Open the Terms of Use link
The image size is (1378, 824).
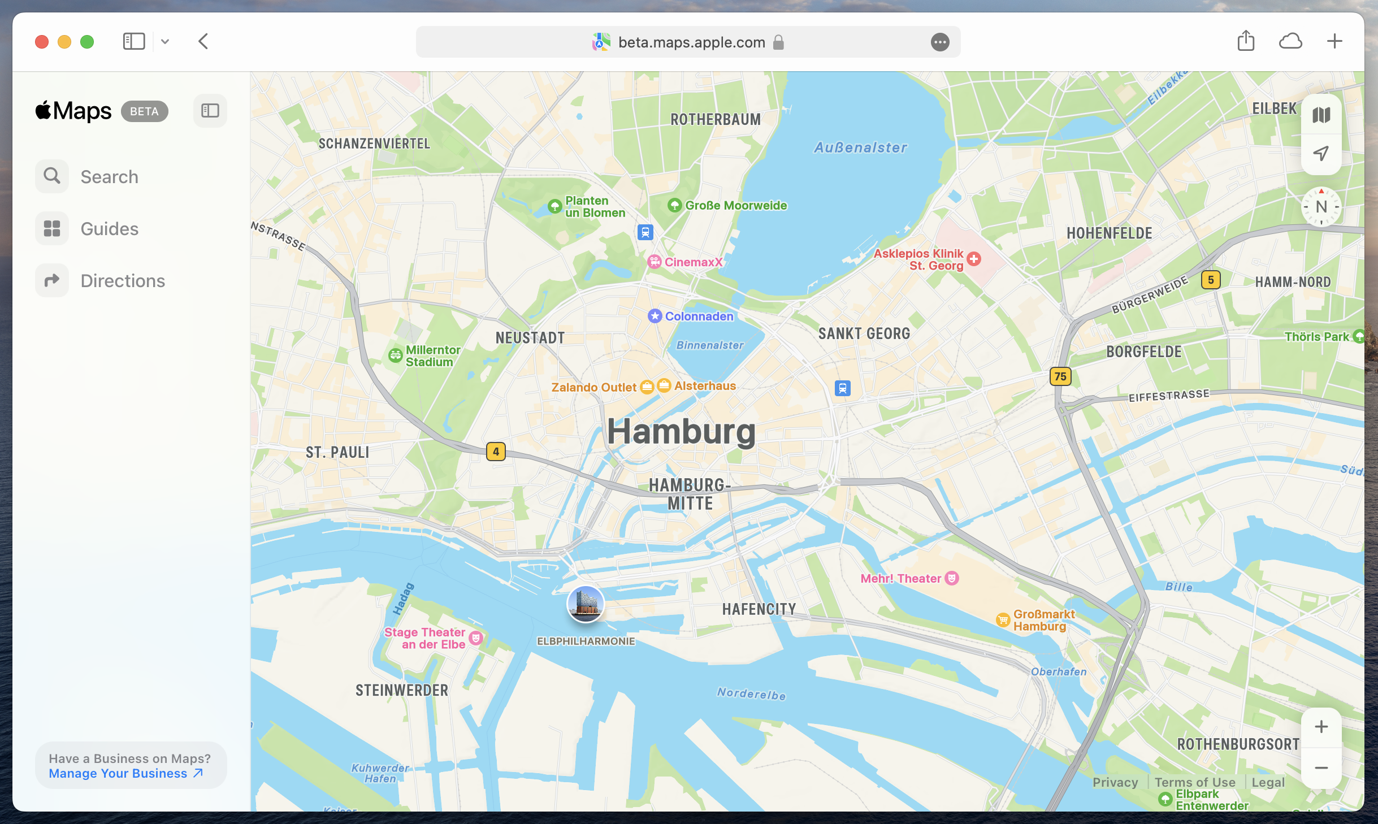click(1195, 782)
